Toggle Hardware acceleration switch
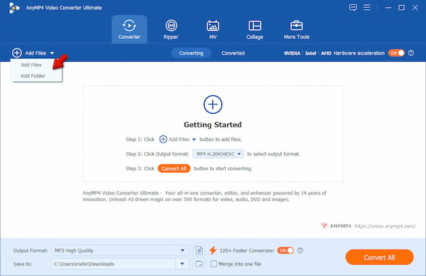 coord(396,53)
